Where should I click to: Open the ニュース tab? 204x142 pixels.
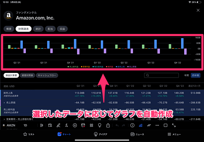137,134
